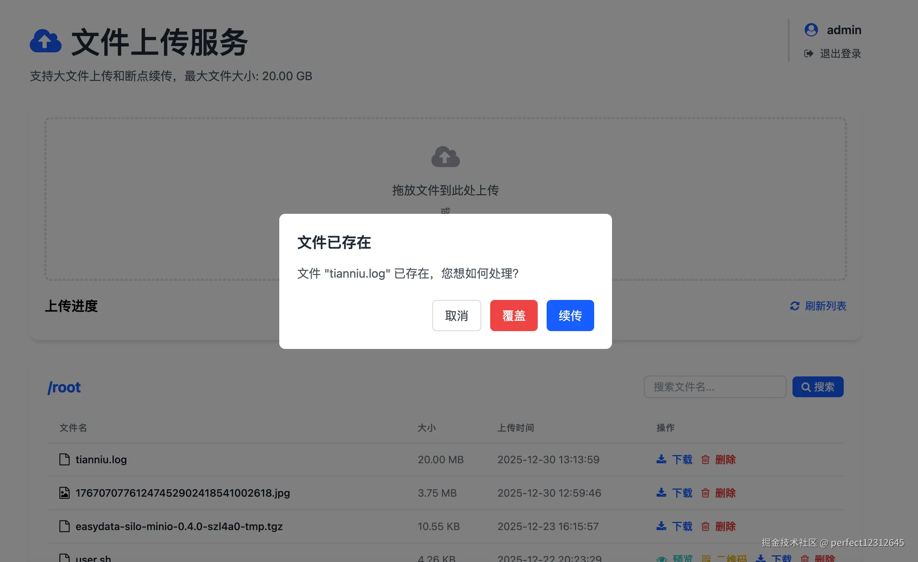Open the /root path breadcrumb
This screenshot has width=918, height=562.
click(x=64, y=387)
